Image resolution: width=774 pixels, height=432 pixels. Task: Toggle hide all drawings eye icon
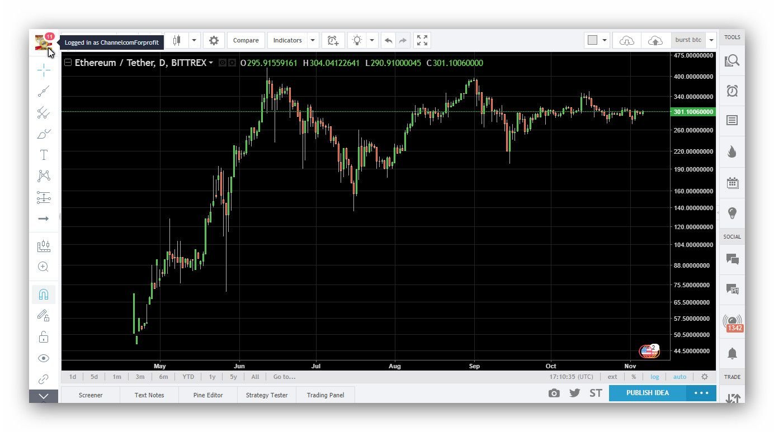(44, 358)
